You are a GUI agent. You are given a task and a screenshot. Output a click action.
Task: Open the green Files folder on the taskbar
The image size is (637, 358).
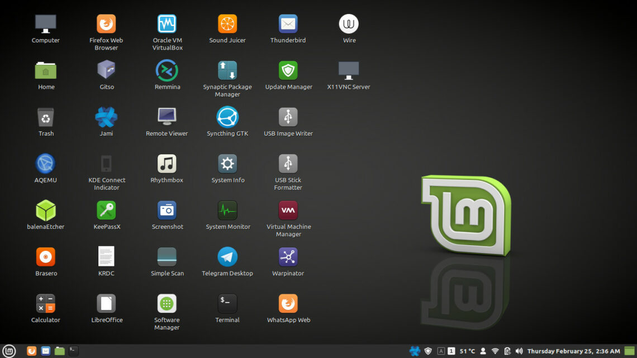coord(59,351)
